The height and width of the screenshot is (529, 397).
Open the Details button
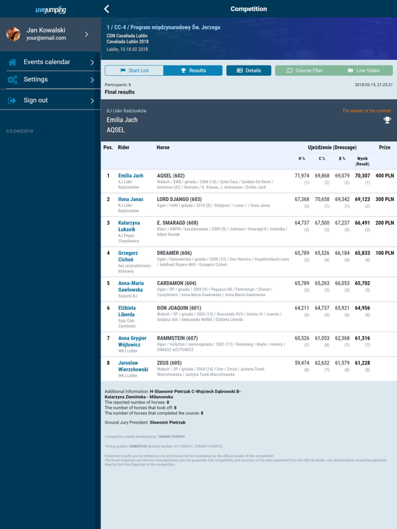coord(249,70)
